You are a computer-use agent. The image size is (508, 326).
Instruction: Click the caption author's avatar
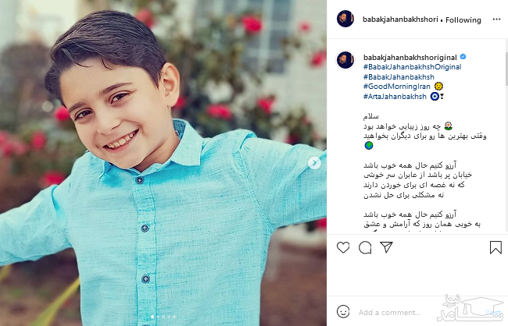tap(345, 60)
